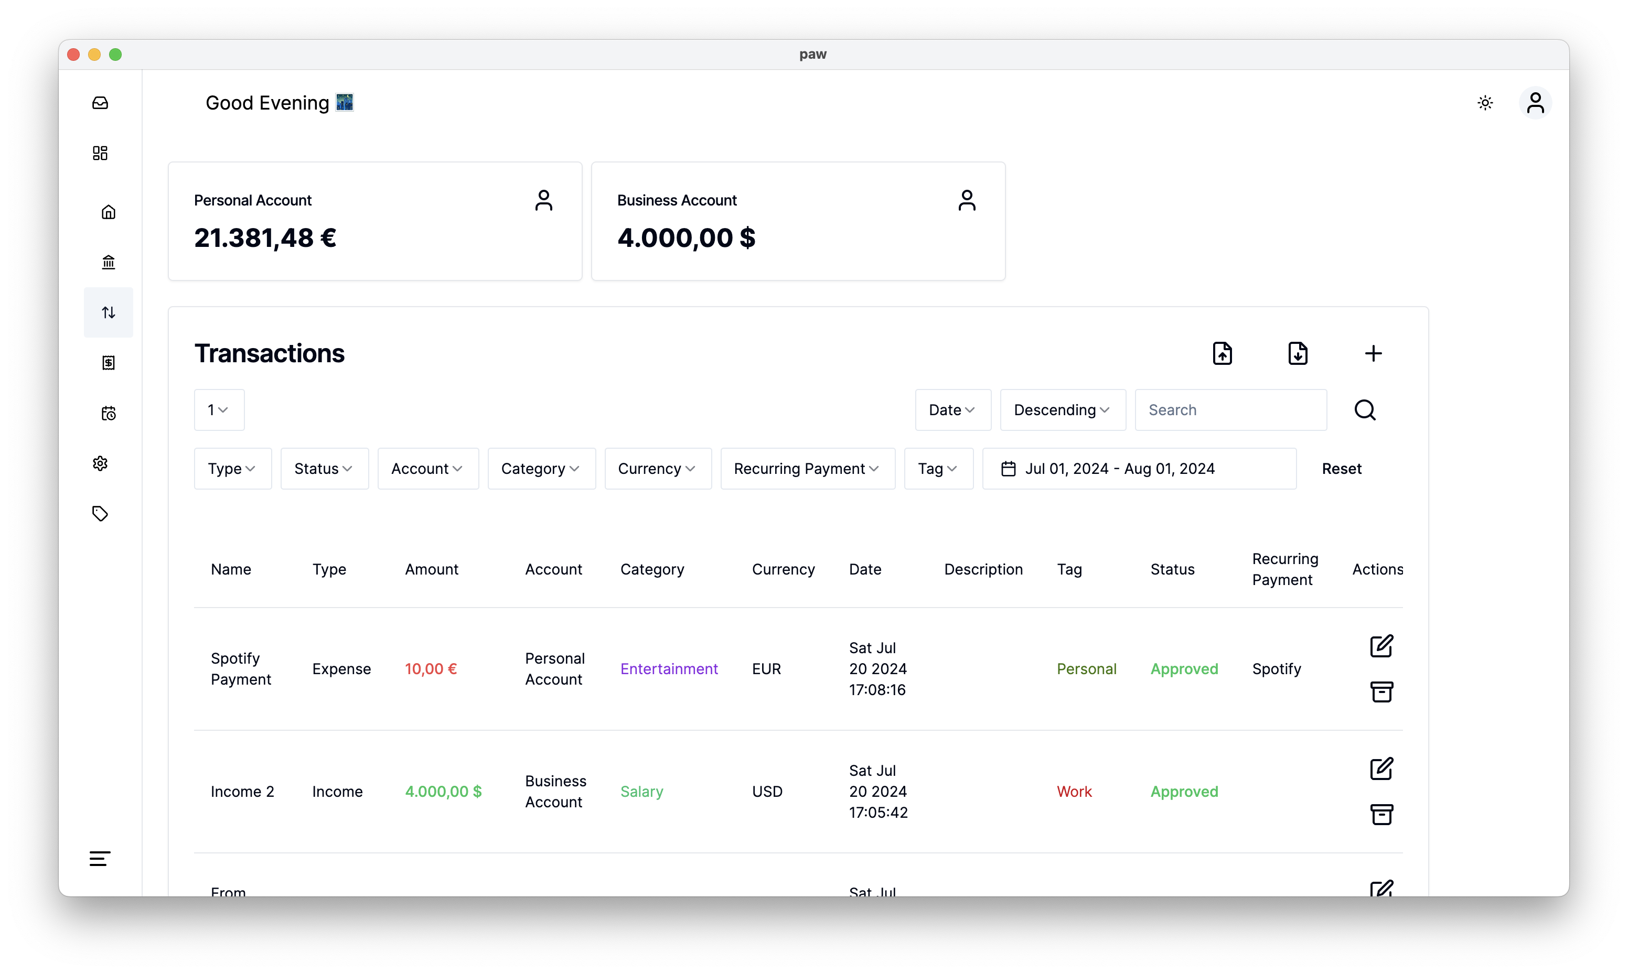The width and height of the screenshot is (1628, 974).
Task: Click the Approved status in Spotify row
Action: click(1184, 669)
